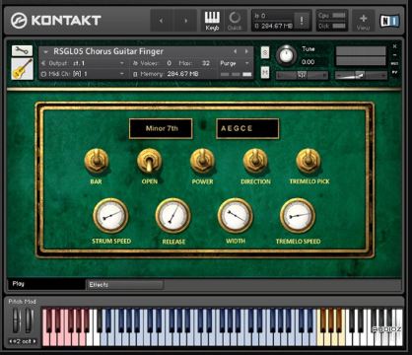412x355 pixels.
Task: Flip the OPEN toggle switch
Action: (x=150, y=161)
